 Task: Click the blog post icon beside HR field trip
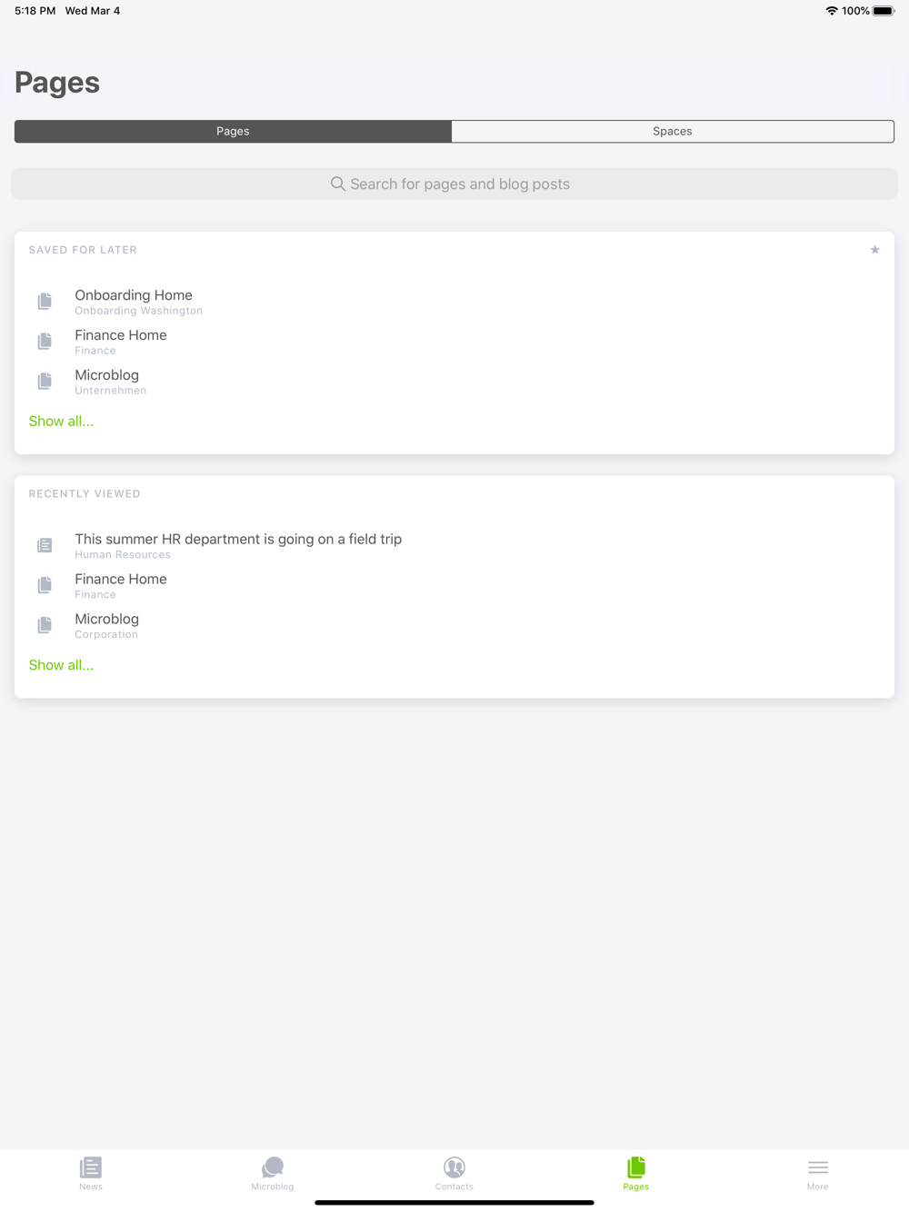45,545
